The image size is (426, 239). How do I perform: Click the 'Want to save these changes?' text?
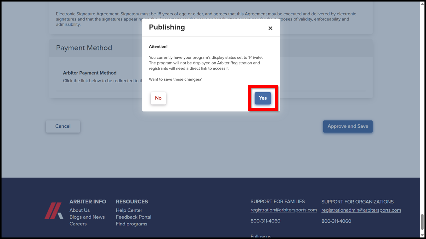pyautogui.click(x=175, y=79)
